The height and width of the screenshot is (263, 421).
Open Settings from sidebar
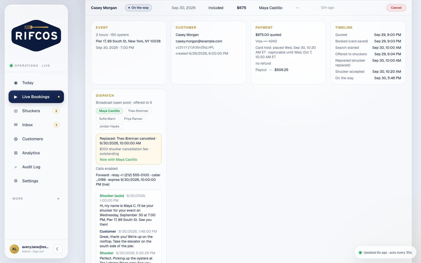36,181
